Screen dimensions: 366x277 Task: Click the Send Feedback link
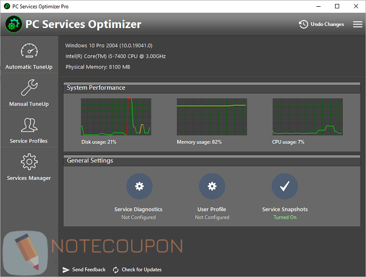[89, 270]
